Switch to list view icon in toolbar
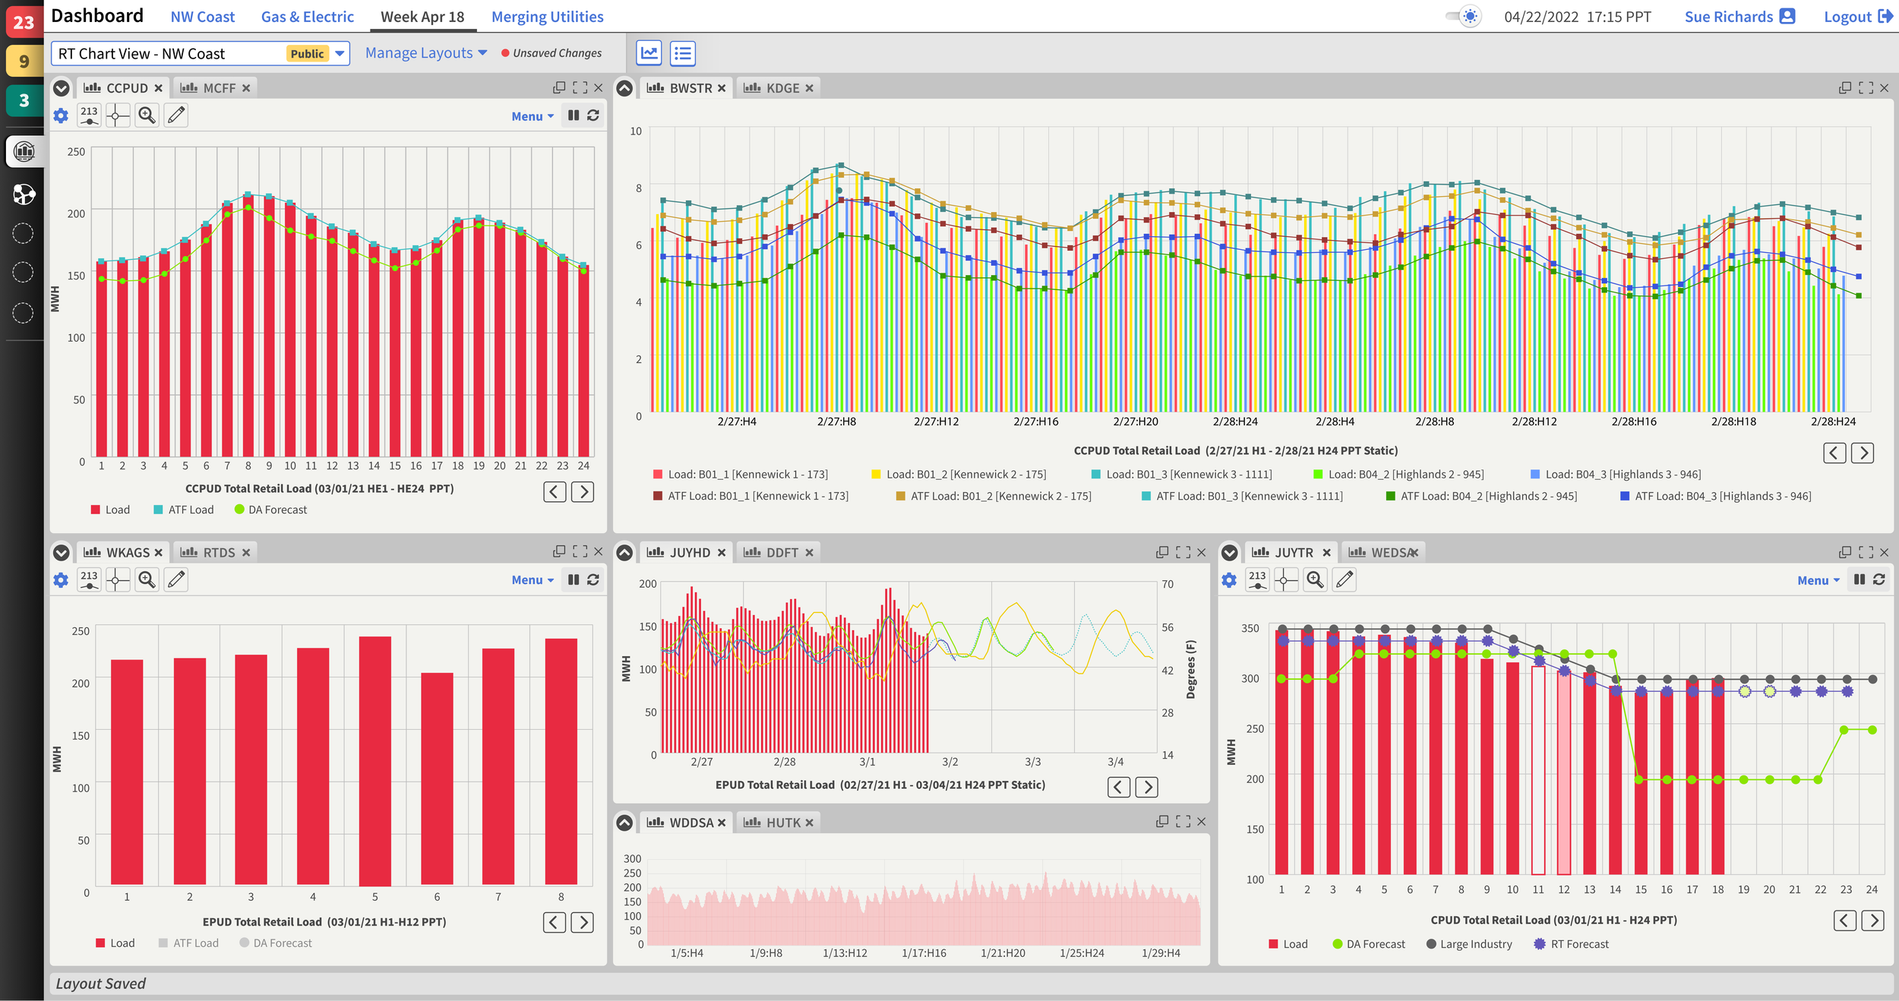The height and width of the screenshot is (1001, 1899). tap(682, 53)
